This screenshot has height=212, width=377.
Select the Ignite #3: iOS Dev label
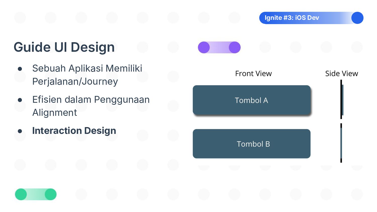[x=292, y=18]
